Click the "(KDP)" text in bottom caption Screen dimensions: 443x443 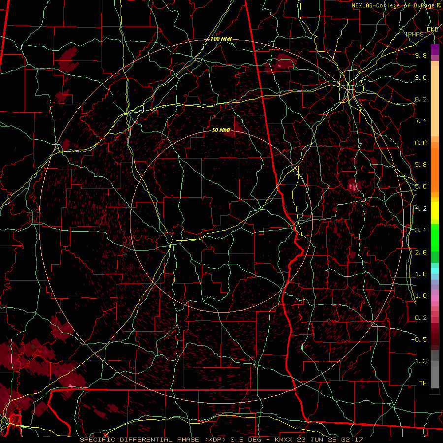click(x=215, y=440)
